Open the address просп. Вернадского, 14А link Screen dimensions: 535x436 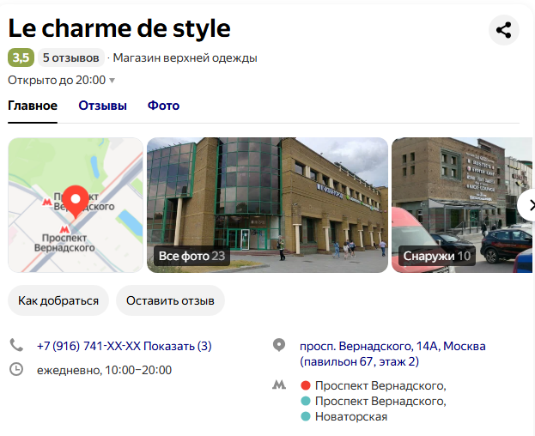point(392,354)
